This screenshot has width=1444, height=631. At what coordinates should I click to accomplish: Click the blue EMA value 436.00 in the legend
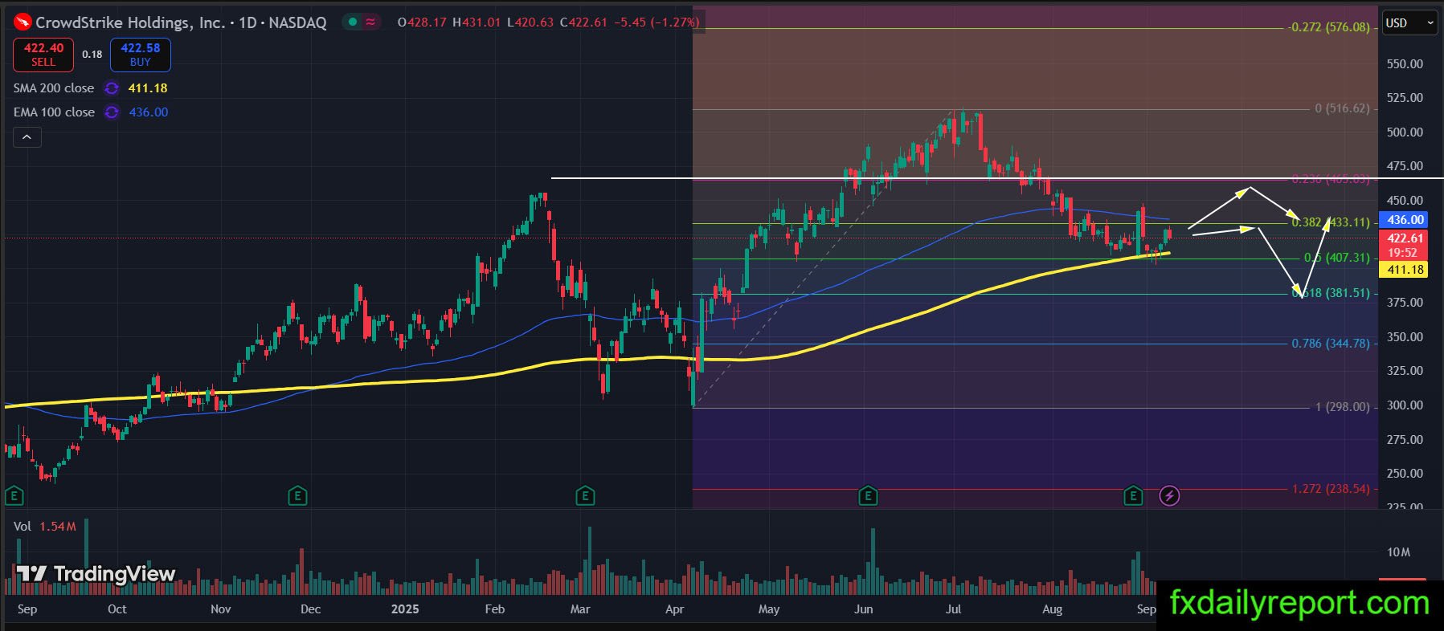(149, 112)
